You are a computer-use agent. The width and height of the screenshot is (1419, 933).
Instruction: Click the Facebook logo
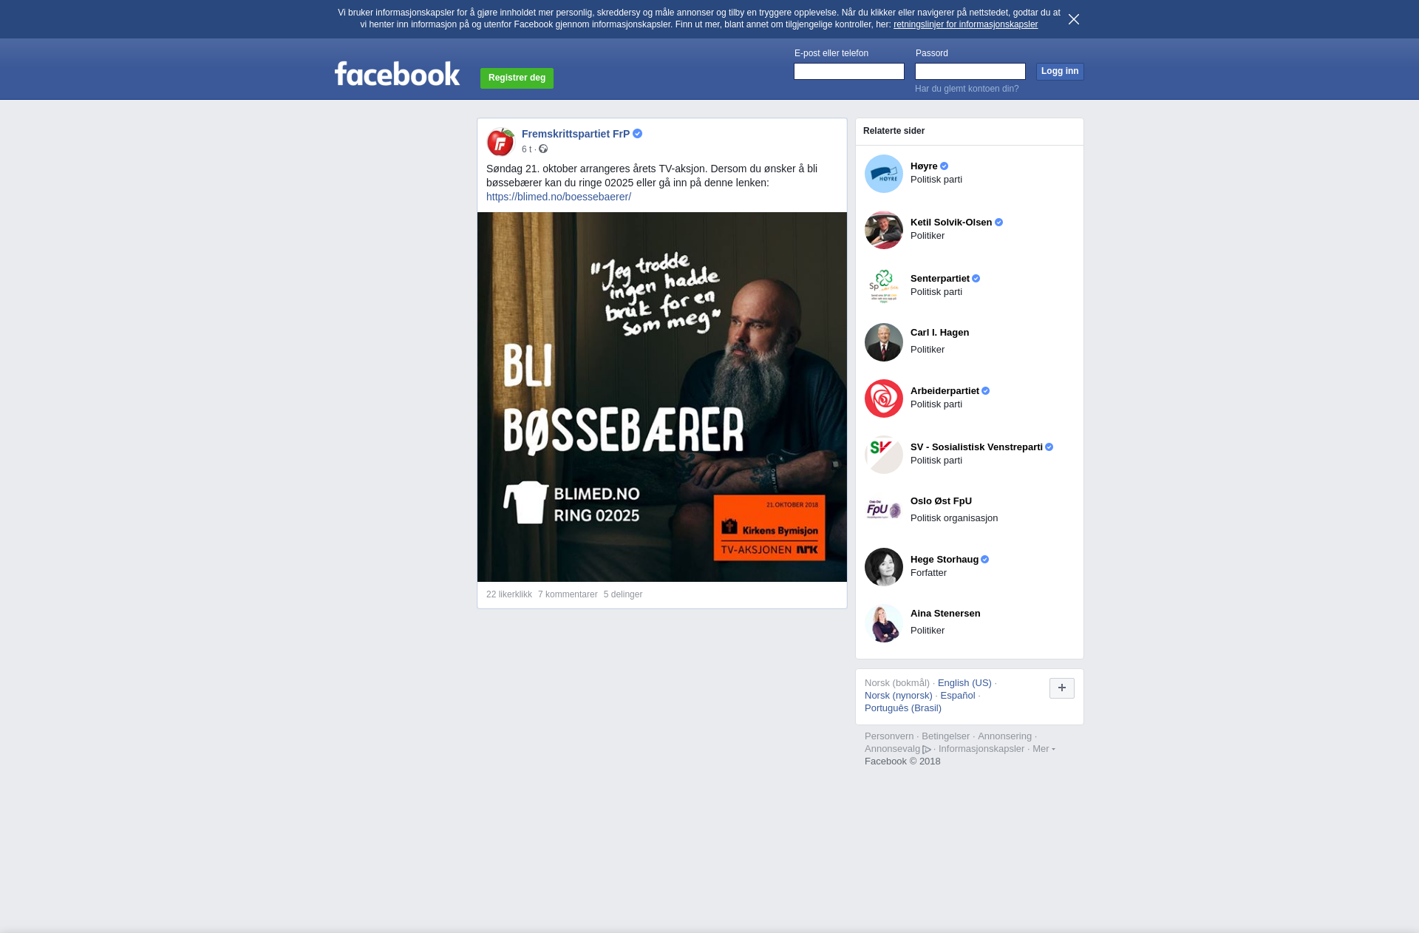tap(397, 74)
